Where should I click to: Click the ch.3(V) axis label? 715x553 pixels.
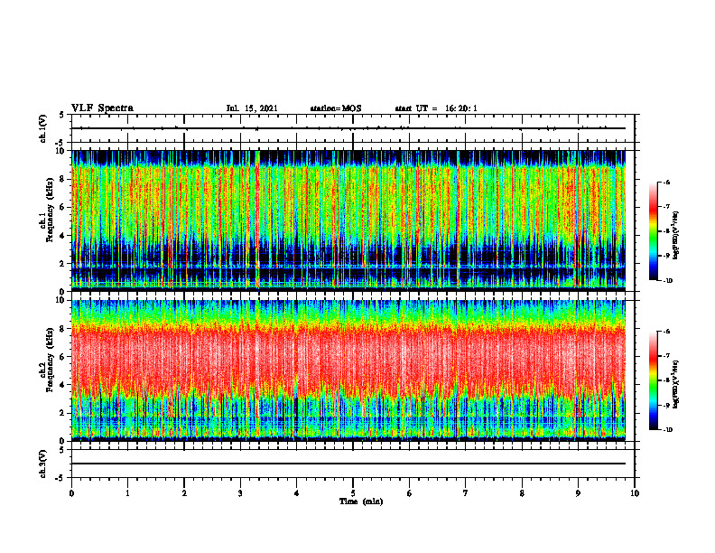tap(43, 464)
